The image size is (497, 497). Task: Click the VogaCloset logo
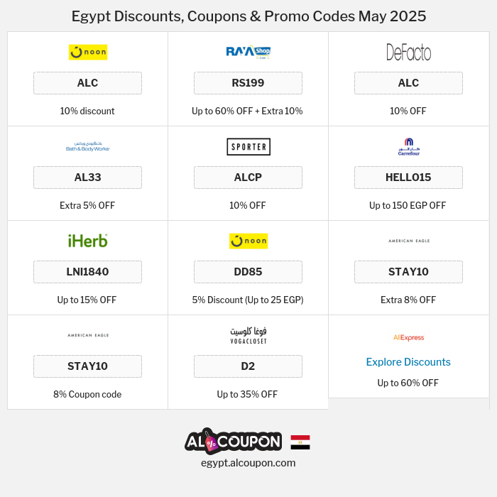(248, 336)
